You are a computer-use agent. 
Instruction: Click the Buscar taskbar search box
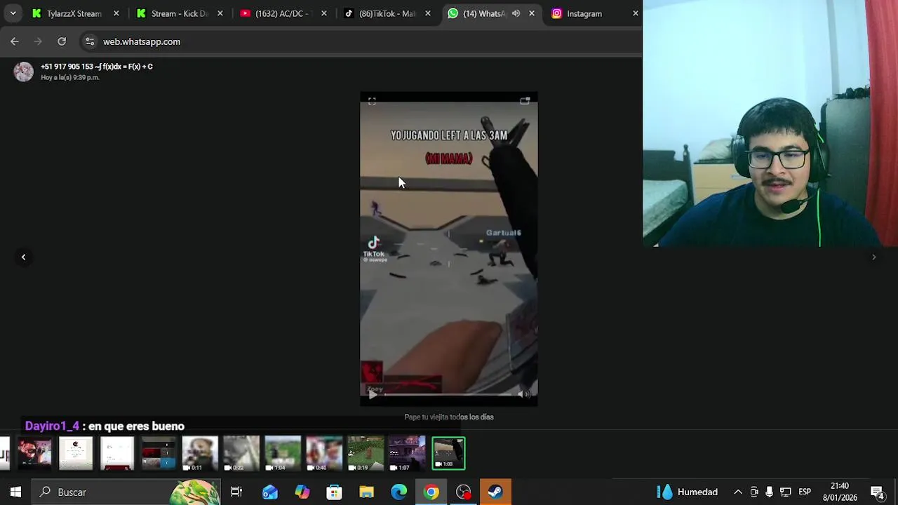tap(126, 492)
